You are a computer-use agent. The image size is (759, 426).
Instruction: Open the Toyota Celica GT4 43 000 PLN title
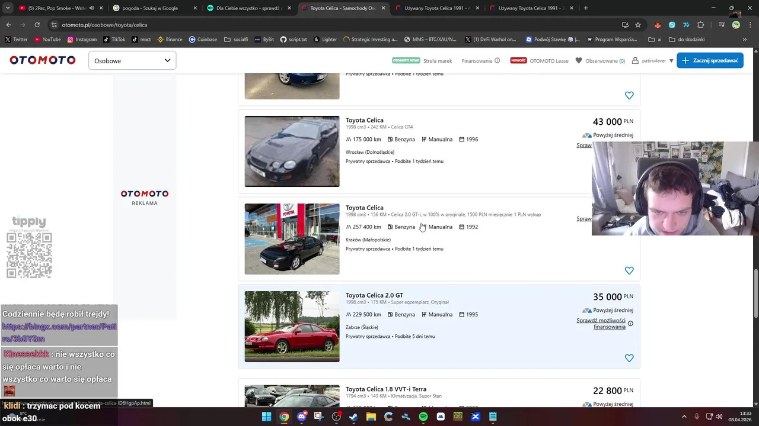click(365, 120)
